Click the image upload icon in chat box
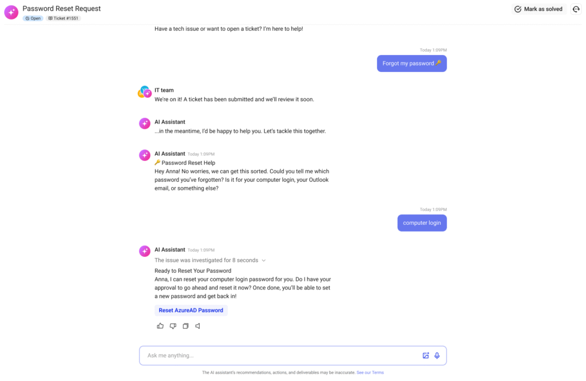This screenshot has height=381, width=586. (426, 356)
